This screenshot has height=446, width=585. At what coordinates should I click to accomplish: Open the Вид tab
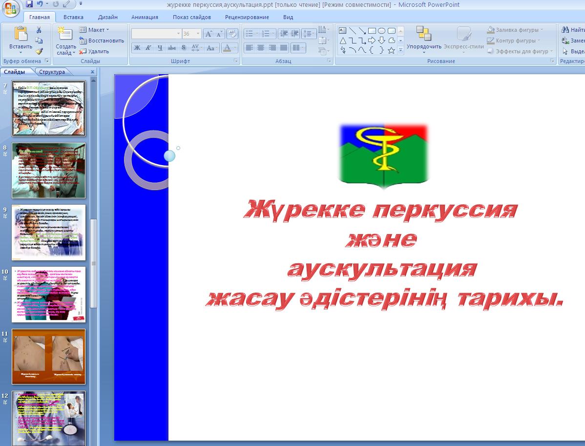tap(288, 17)
